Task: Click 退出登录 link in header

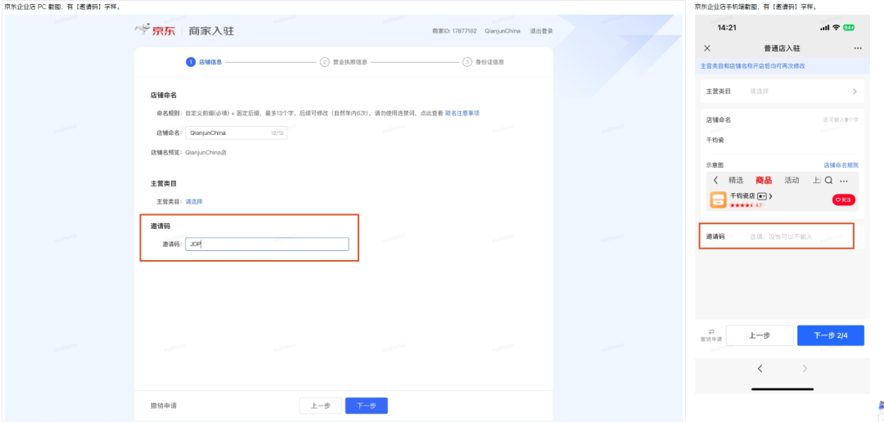Action: click(x=541, y=31)
